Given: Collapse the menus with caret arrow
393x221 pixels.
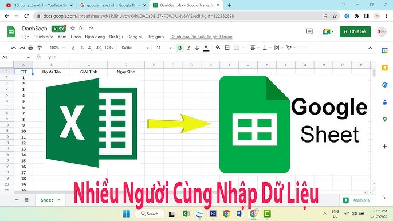Looking at the screenshot, I should (370, 48).
